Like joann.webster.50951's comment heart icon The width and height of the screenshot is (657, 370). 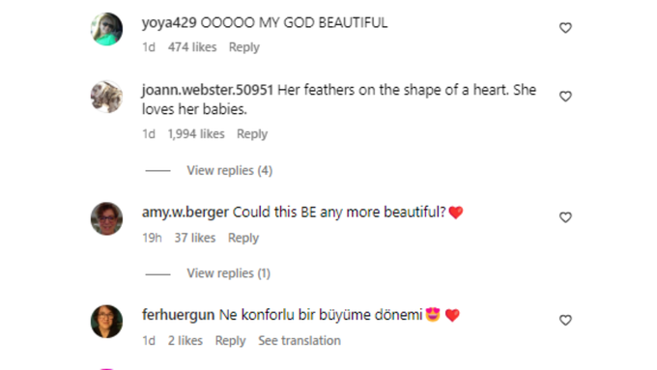click(565, 96)
